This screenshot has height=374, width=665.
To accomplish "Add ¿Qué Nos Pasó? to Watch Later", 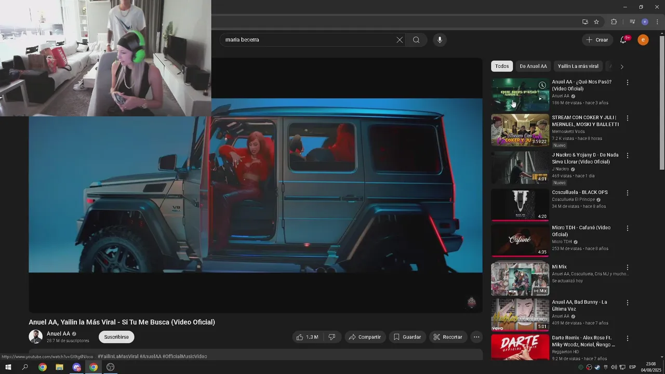I will pos(542,85).
